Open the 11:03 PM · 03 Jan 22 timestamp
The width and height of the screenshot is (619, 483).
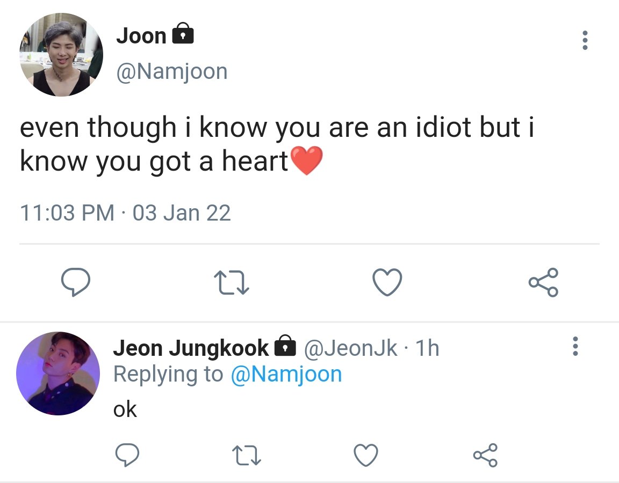click(x=125, y=213)
